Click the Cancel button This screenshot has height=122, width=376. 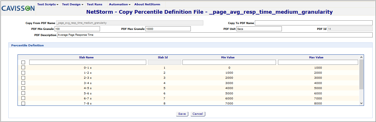pos(198,114)
